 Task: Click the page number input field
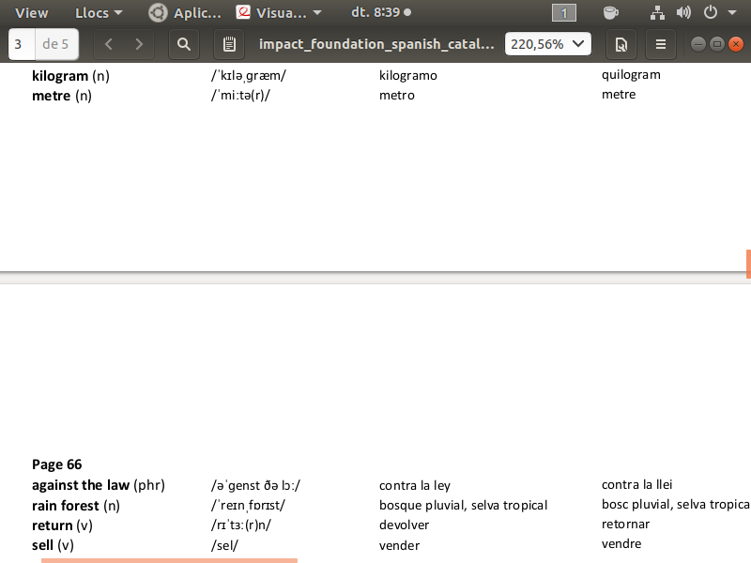coord(21,44)
